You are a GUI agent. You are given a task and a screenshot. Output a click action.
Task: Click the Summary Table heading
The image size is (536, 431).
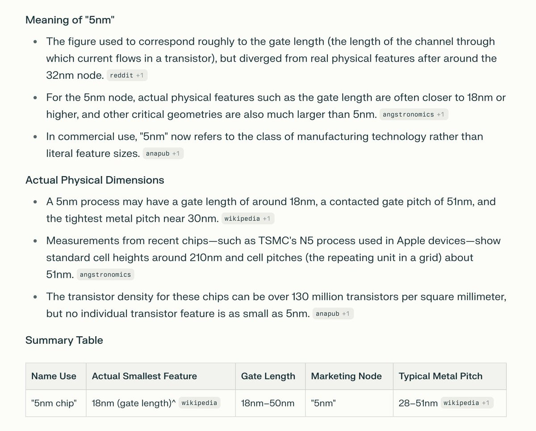64,340
